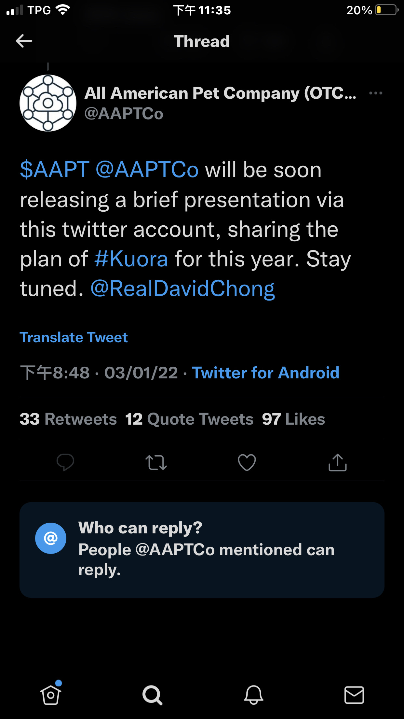
Task: Like the tweet with the heart icon
Action: pos(247,462)
